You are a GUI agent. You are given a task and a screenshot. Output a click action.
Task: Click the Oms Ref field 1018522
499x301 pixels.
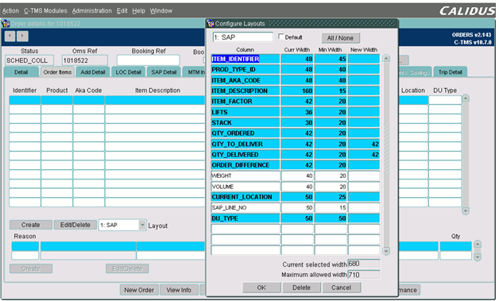point(85,60)
